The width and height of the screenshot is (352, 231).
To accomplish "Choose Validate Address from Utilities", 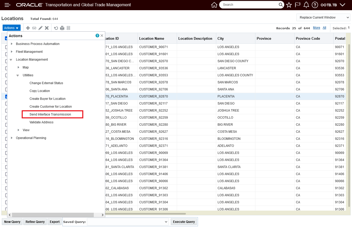I will [41, 122].
